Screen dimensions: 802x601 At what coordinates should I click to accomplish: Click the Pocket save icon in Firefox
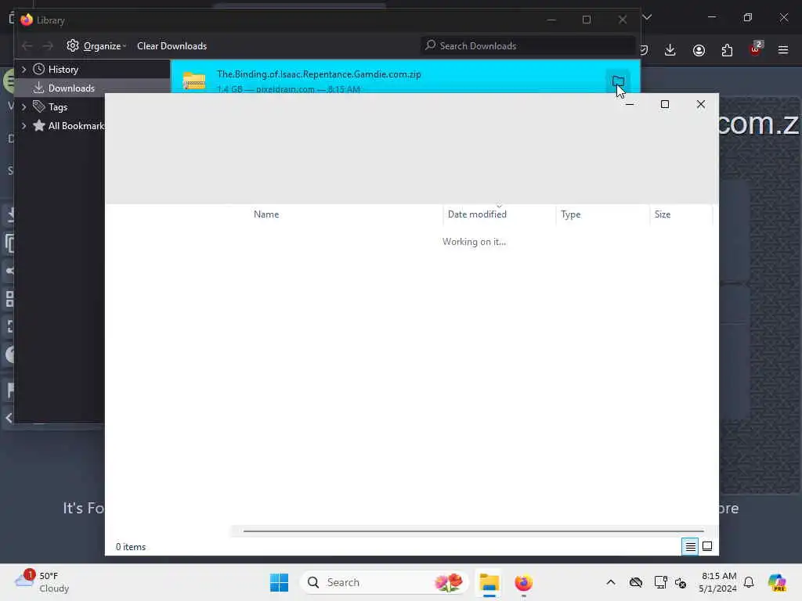645,50
